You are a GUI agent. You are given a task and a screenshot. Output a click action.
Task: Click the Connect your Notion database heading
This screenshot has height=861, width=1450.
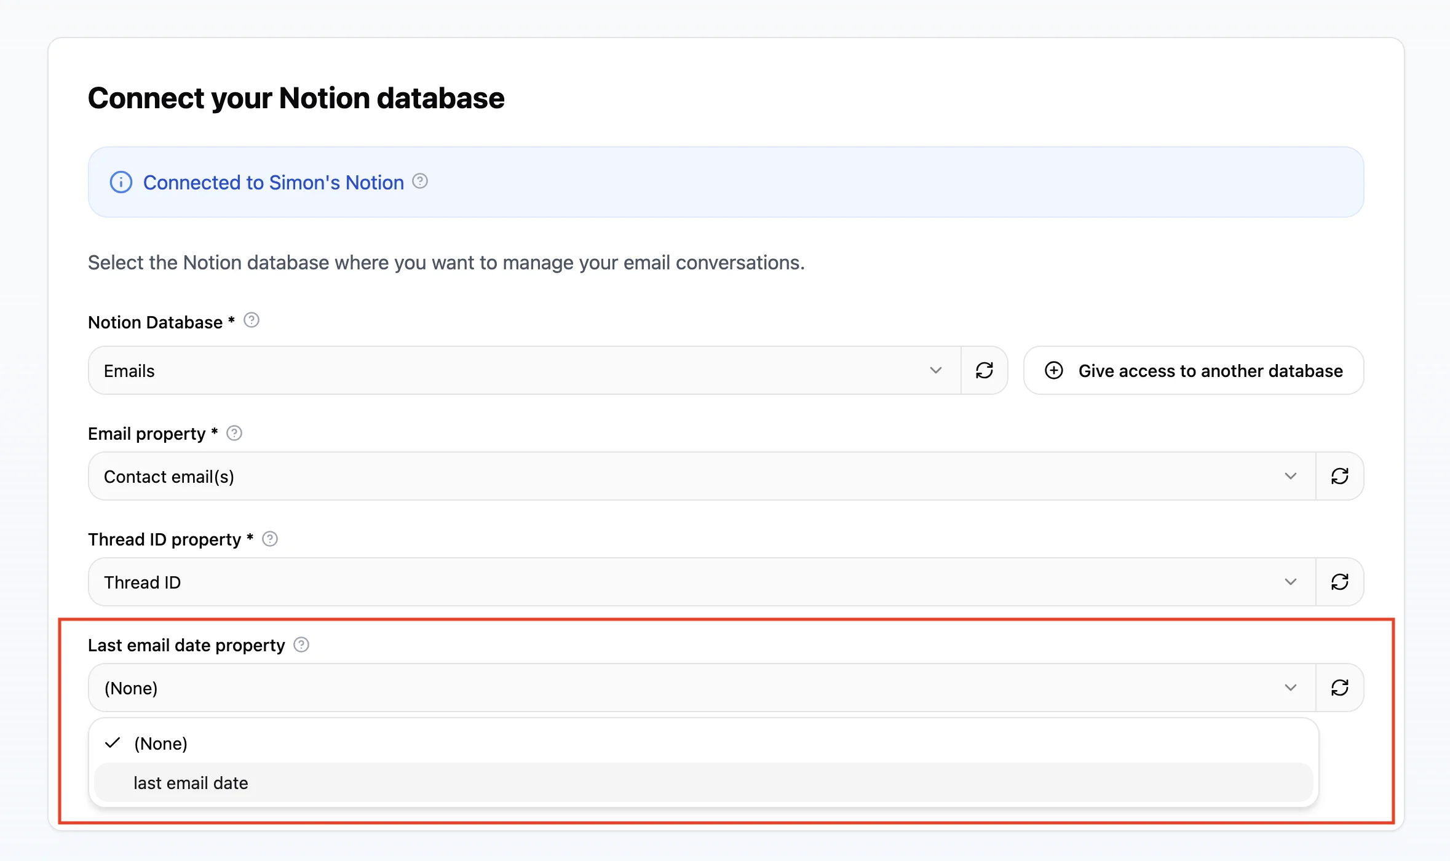tap(296, 98)
